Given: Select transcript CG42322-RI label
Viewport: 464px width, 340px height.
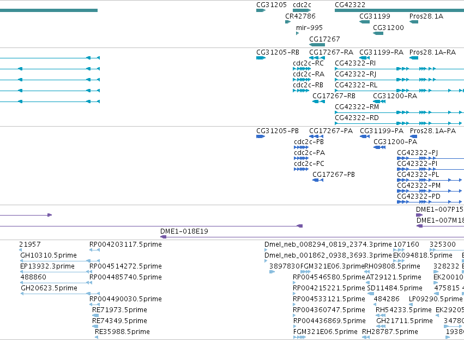Looking at the screenshot, I should click(355, 63).
